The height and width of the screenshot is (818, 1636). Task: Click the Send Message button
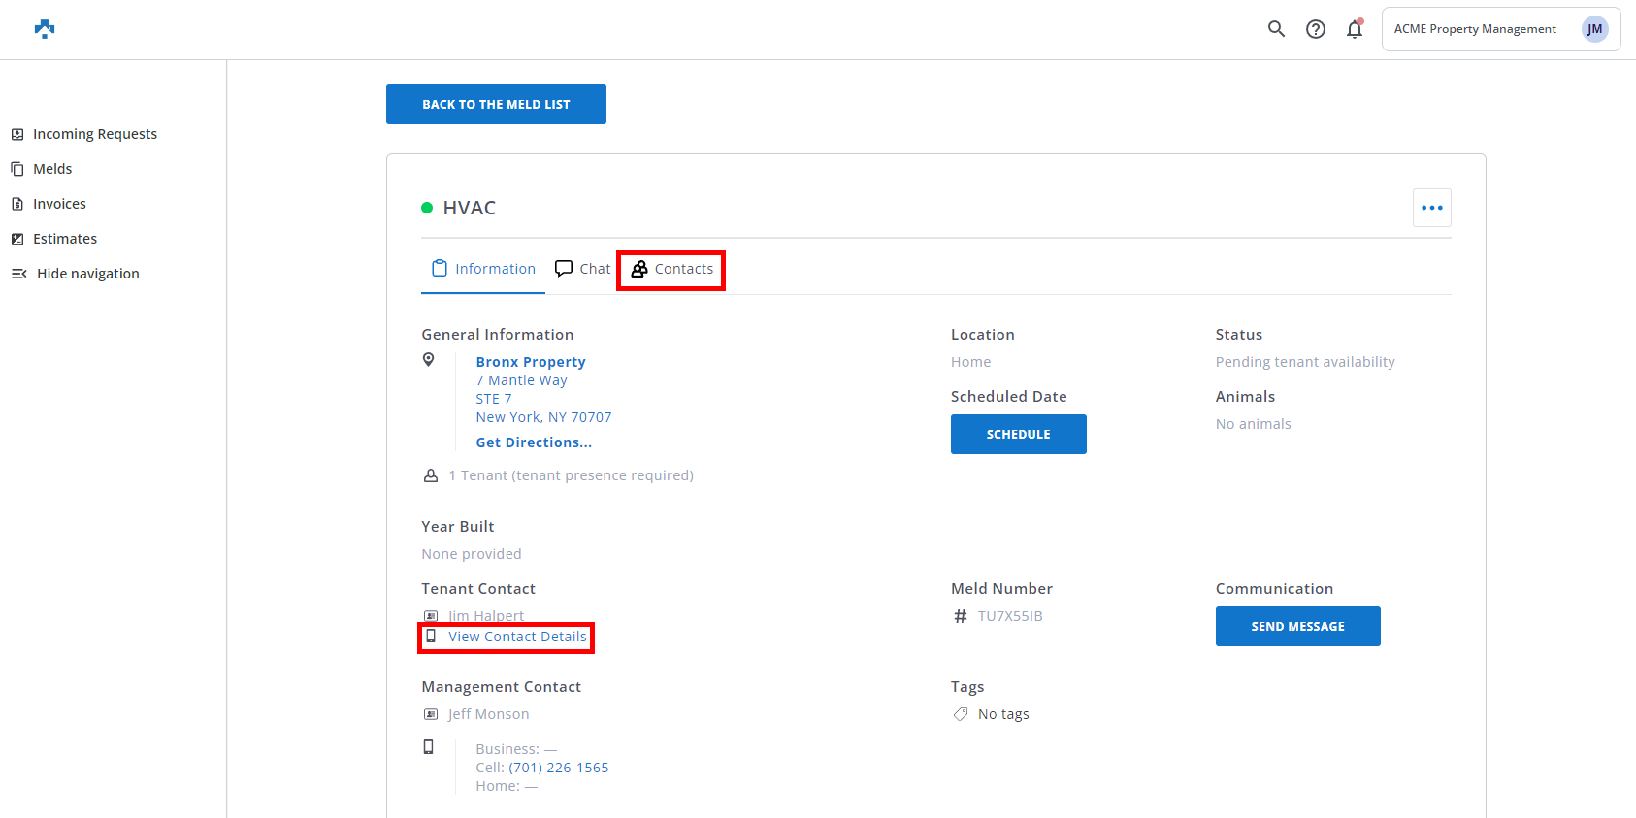pyautogui.click(x=1297, y=626)
